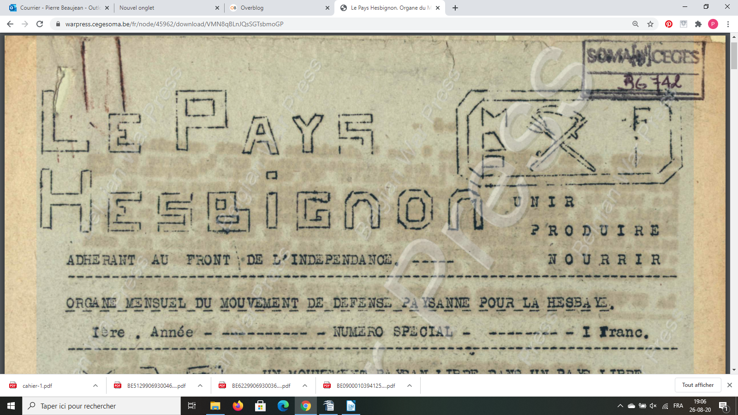Check the battery status icon

(x=642, y=406)
